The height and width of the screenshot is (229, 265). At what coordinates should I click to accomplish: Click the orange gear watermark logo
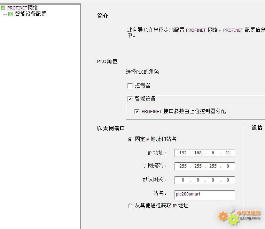pos(223,216)
